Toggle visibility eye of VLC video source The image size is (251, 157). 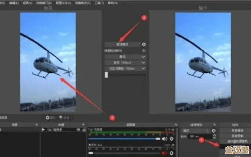[79, 130]
